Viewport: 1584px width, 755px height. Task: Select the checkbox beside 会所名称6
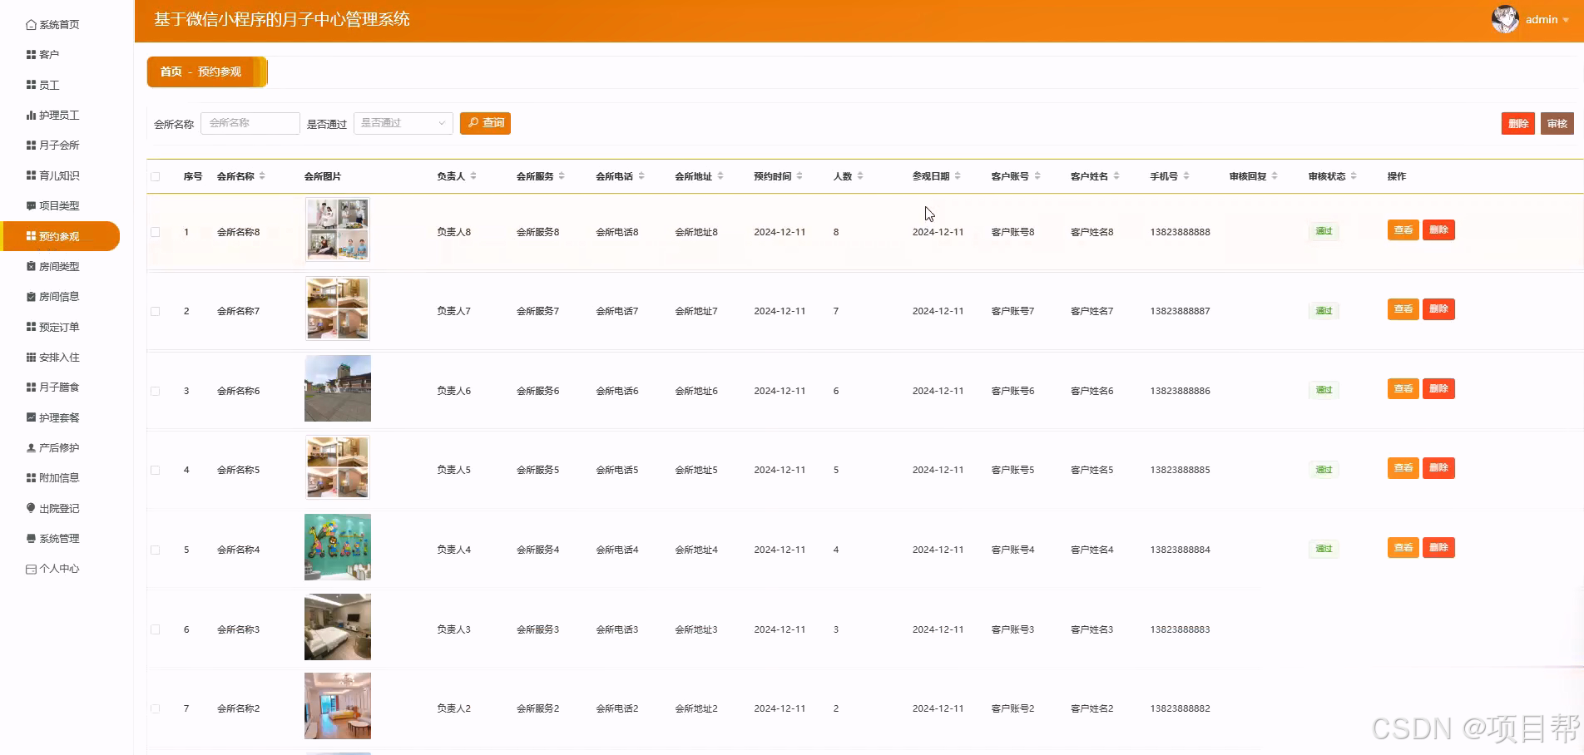(155, 391)
